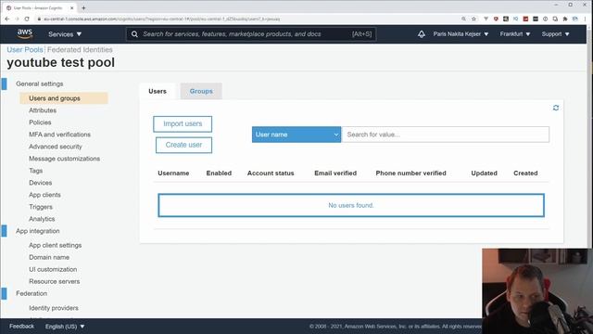The width and height of the screenshot is (593, 334).
Task: Go back with browser back arrow
Action: click(7, 19)
